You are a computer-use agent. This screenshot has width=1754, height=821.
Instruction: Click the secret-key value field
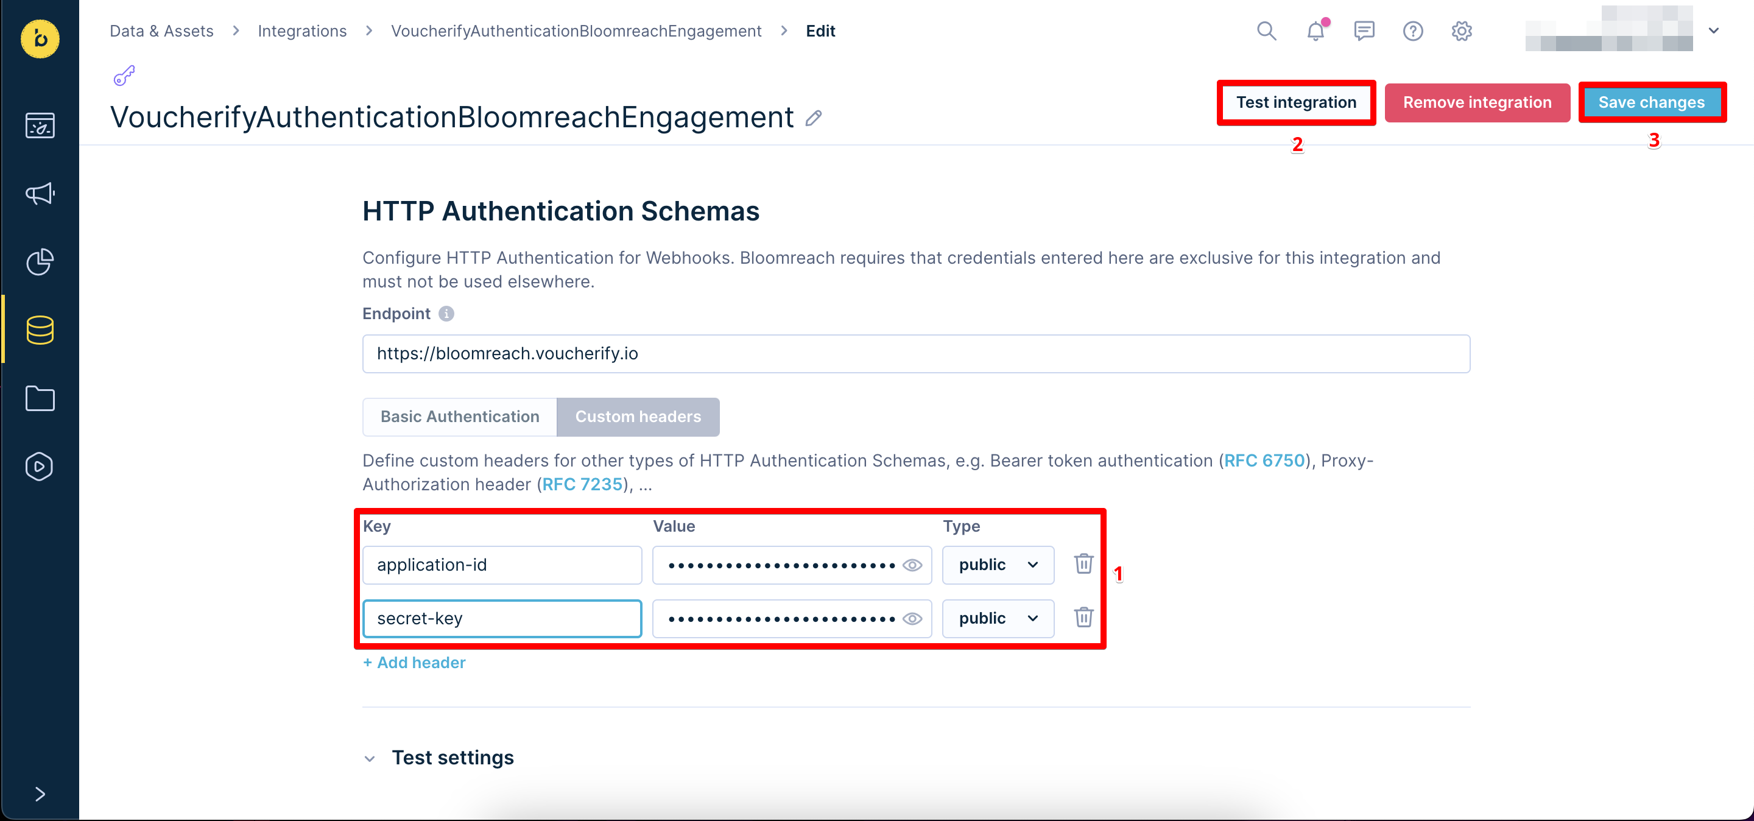[x=791, y=618]
